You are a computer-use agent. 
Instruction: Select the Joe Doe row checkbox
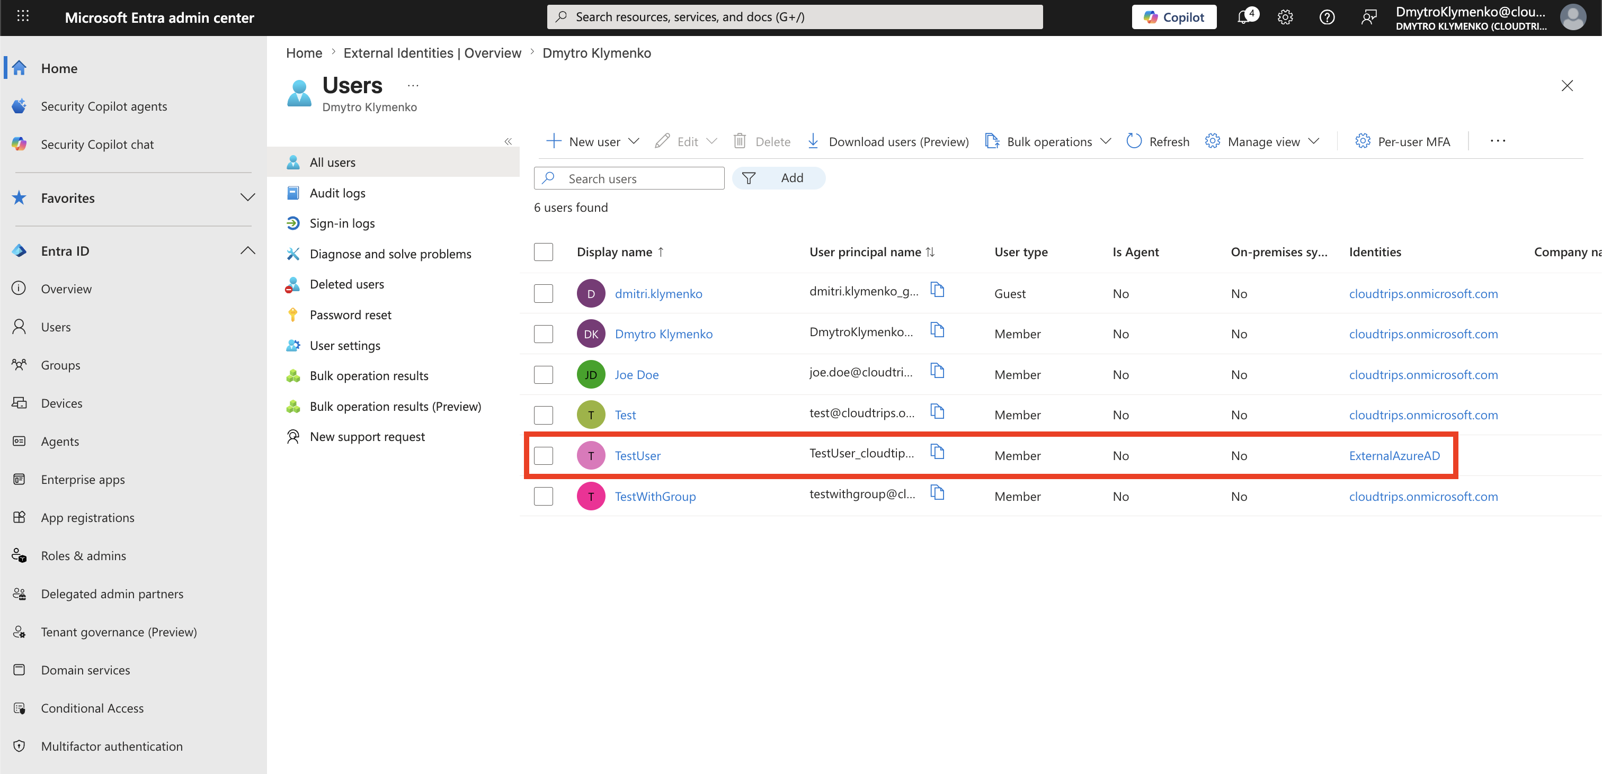tap(544, 374)
